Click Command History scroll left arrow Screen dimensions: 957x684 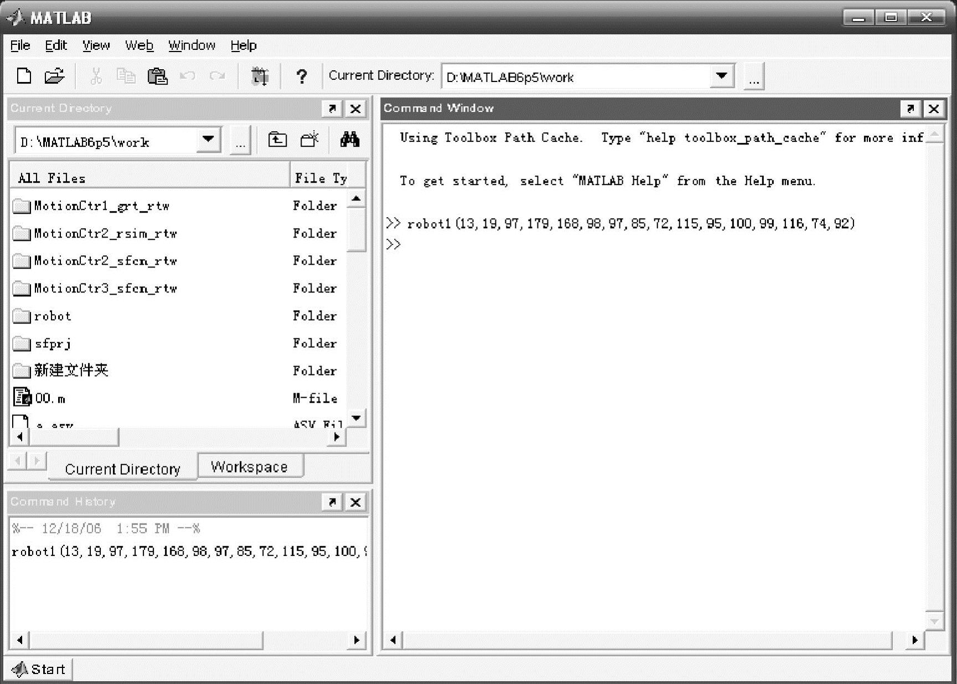(20, 640)
